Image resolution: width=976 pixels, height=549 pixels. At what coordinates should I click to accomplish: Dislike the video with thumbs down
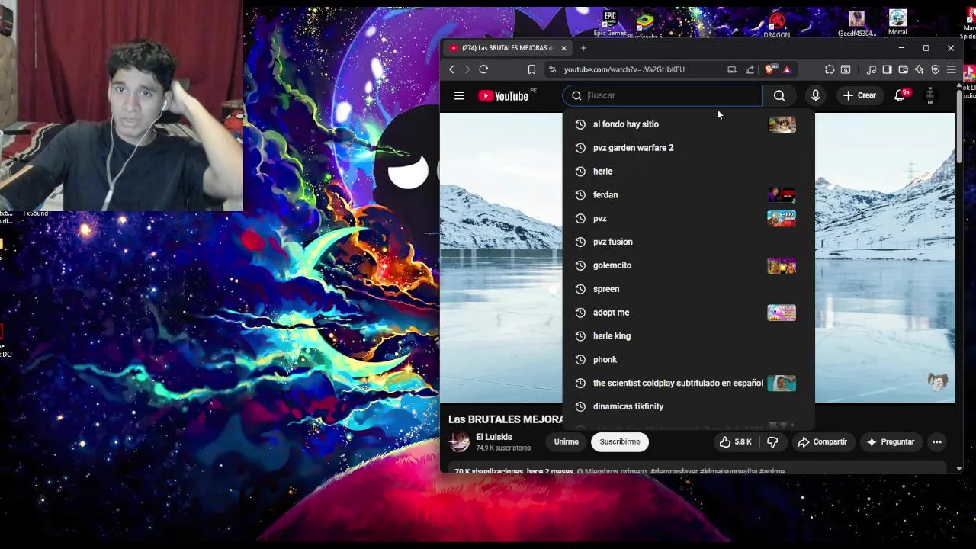(772, 441)
